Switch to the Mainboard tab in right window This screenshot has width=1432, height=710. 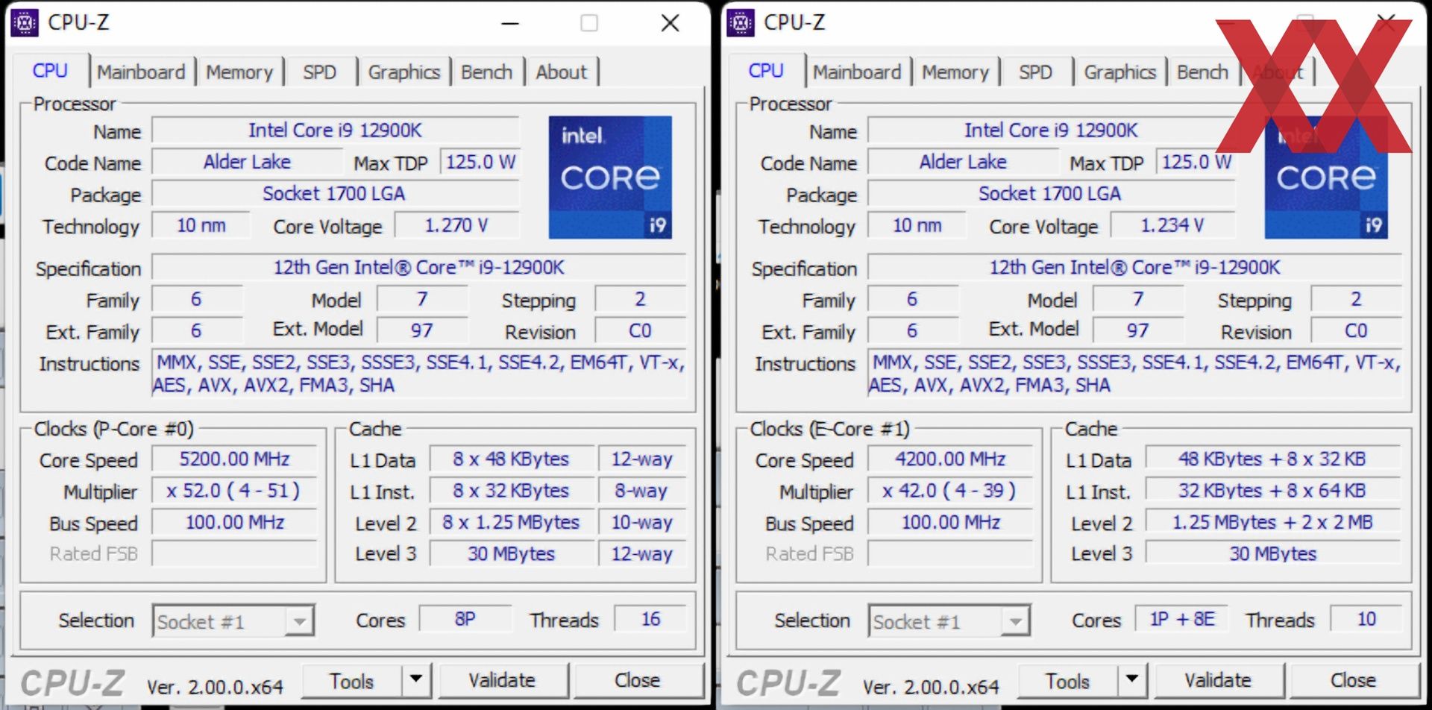point(857,72)
